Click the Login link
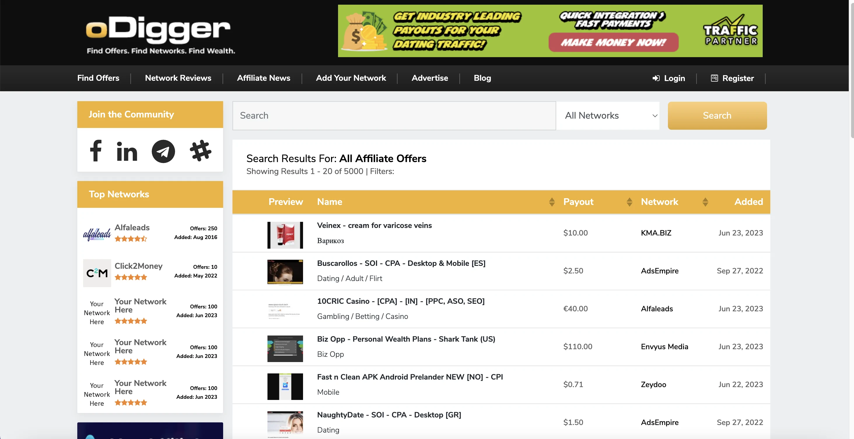854x439 pixels. coord(674,78)
